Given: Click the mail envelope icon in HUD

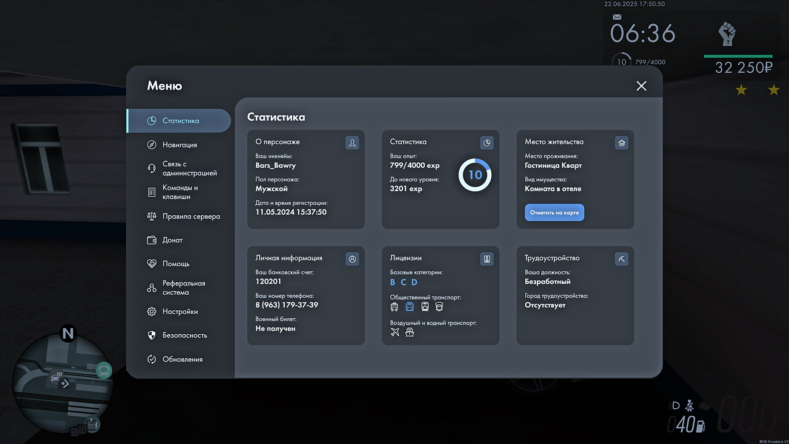Looking at the screenshot, I should [x=617, y=17].
